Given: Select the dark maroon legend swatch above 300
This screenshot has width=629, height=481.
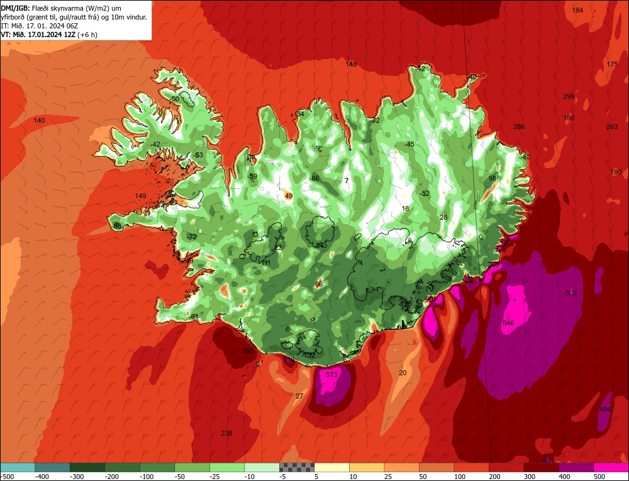Looking at the screenshot, I should [x=541, y=467].
